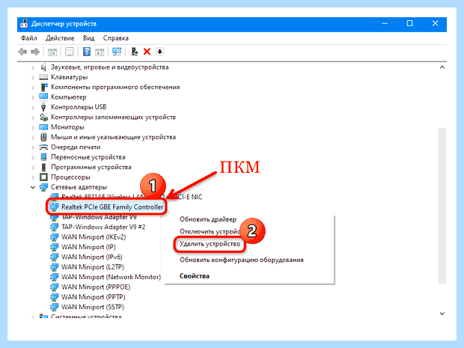Choose Свойства in context menu

point(195,276)
